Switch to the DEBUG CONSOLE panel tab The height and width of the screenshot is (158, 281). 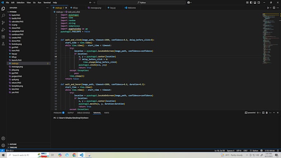(83, 113)
